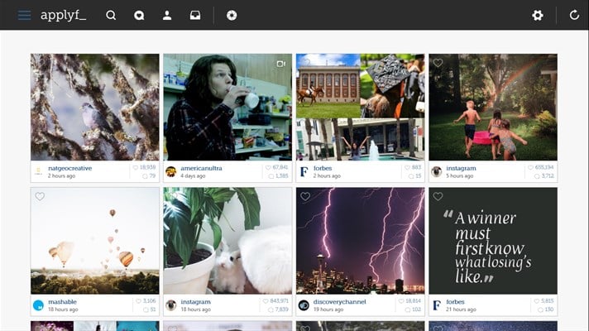Viewport: 589px width, 331px height.
Task: Open forbes campus collage photo
Action: point(360,107)
